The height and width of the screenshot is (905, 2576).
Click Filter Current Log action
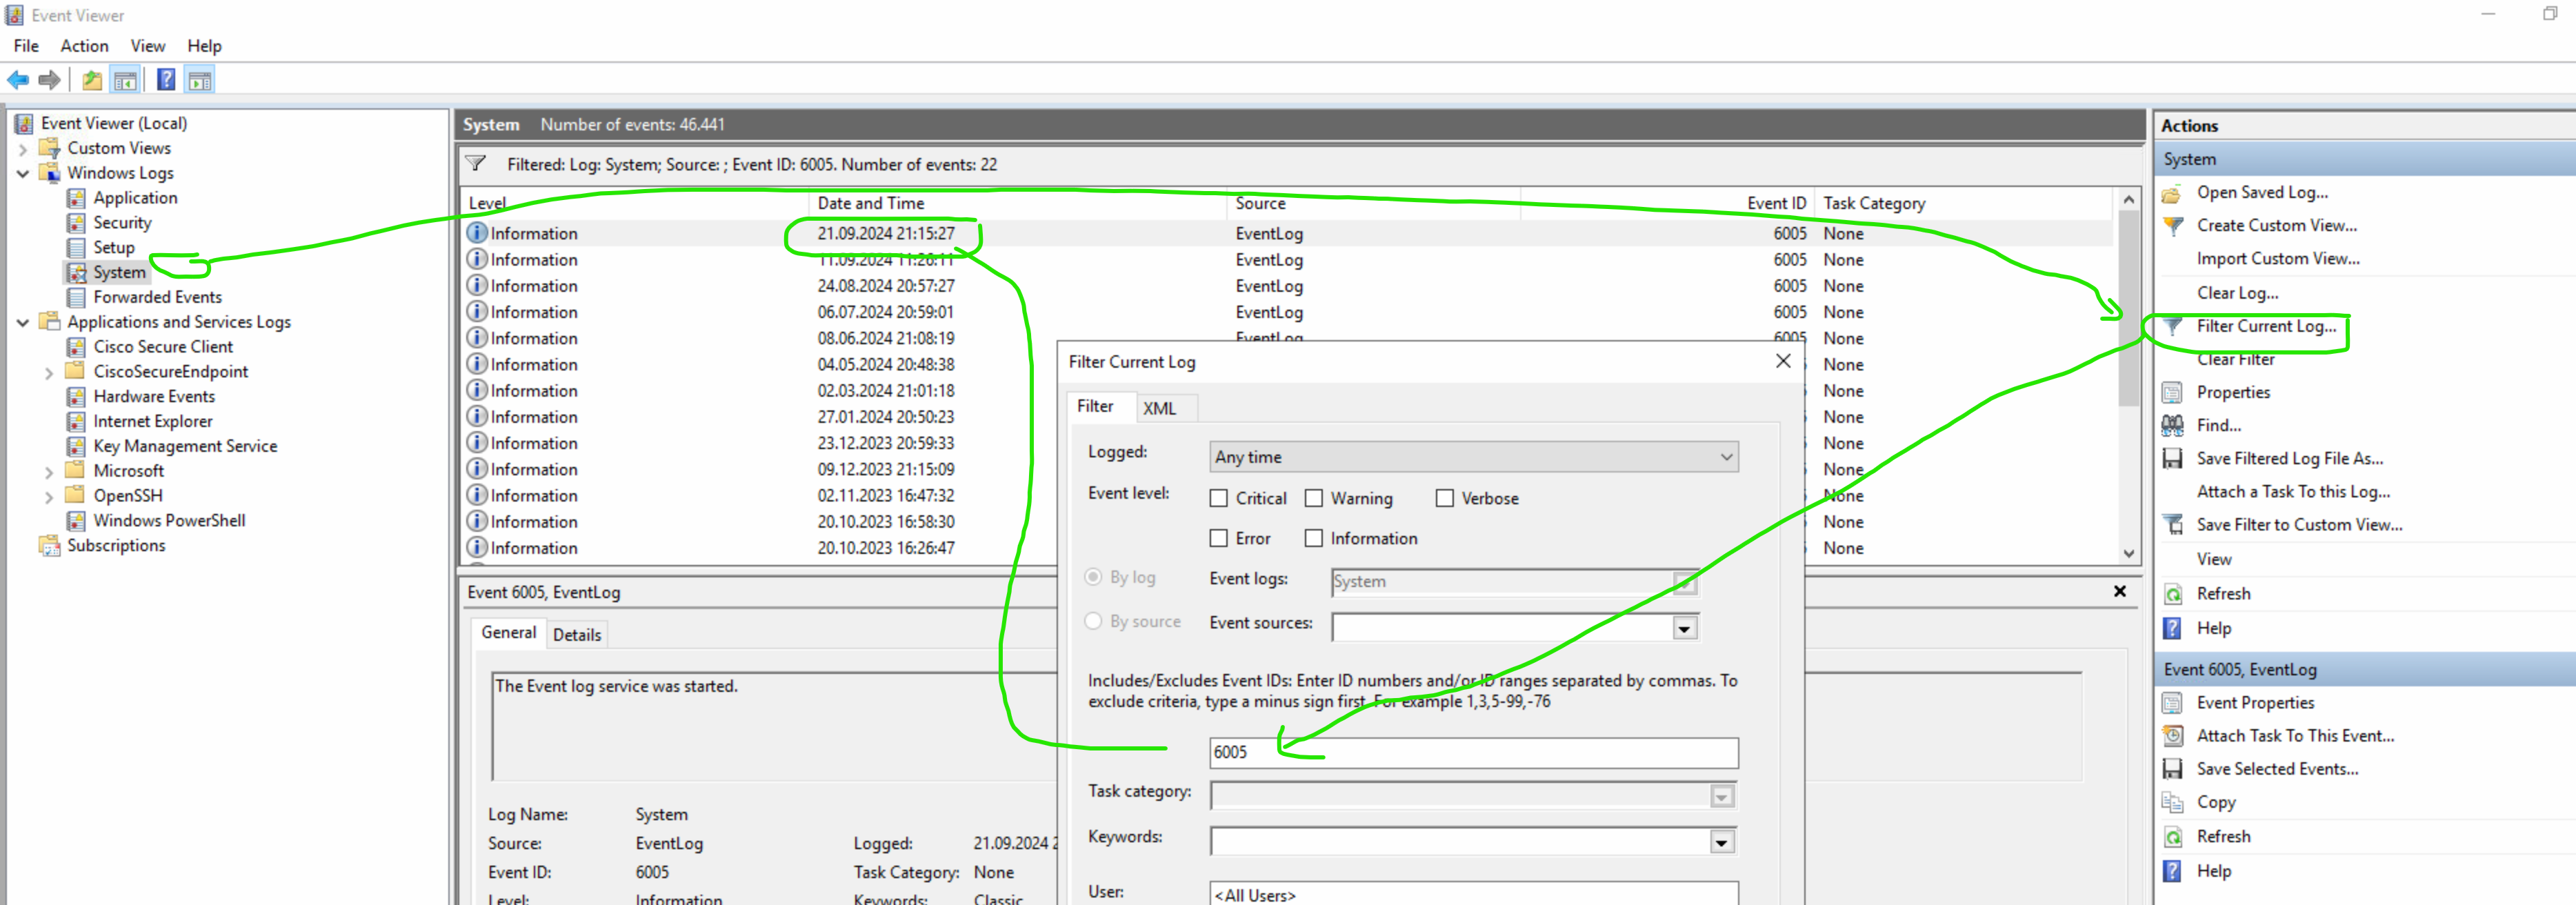(2265, 326)
